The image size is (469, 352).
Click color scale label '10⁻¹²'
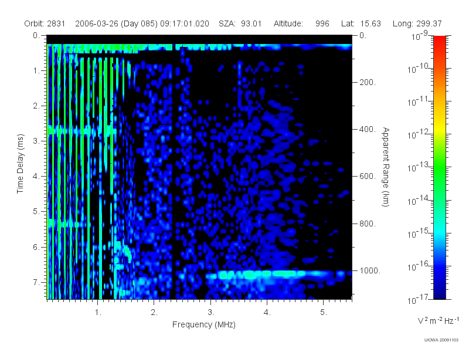417,134
